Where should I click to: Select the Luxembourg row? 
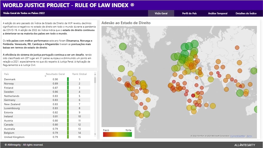(x=47, y=108)
